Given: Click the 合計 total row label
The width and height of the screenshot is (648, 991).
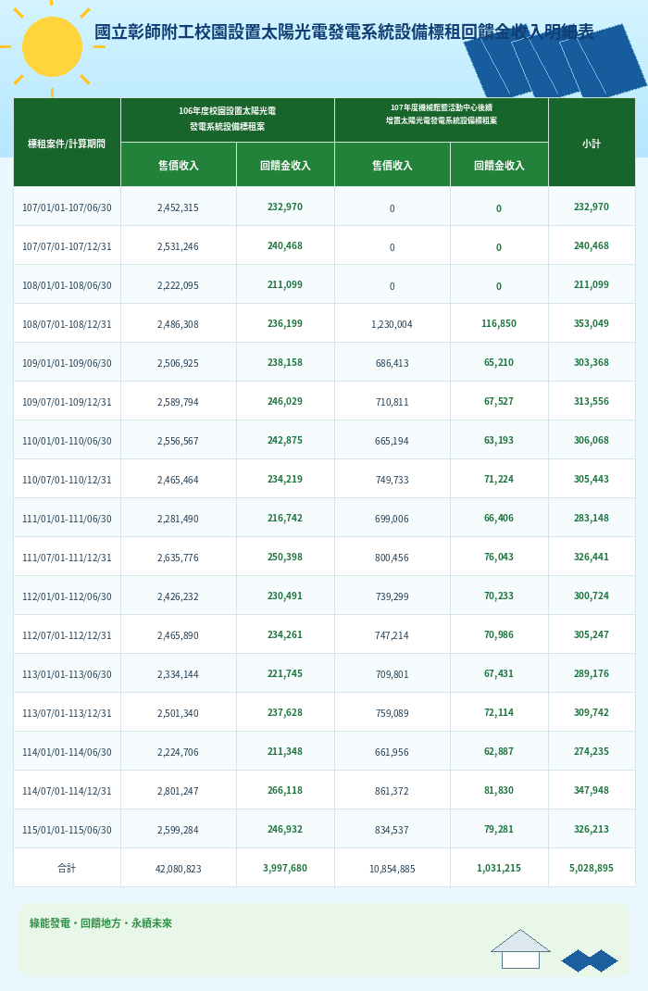Looking at the screenshot, I should [67, 869].
